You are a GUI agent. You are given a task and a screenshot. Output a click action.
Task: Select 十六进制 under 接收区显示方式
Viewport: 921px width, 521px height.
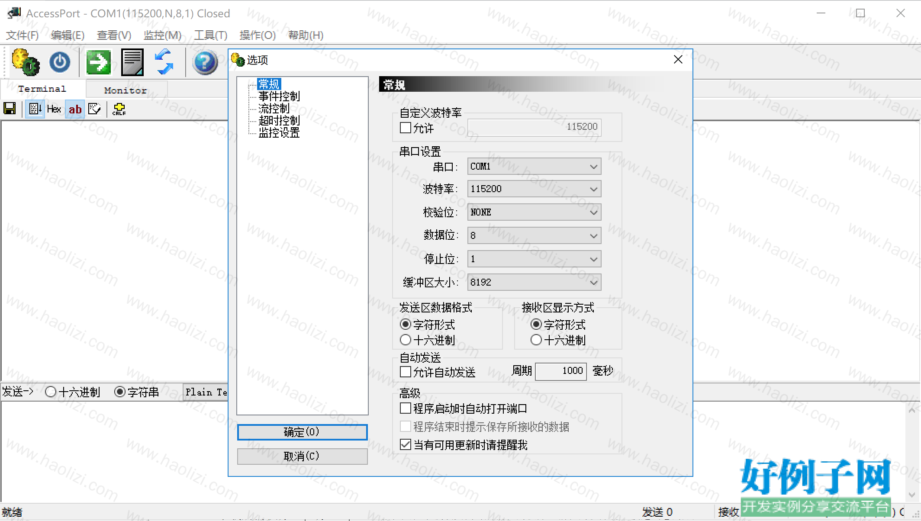click(x=536, y=340)
